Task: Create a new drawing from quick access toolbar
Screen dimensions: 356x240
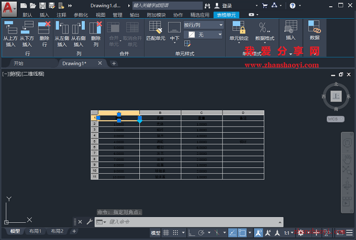Action: [24, 6]
